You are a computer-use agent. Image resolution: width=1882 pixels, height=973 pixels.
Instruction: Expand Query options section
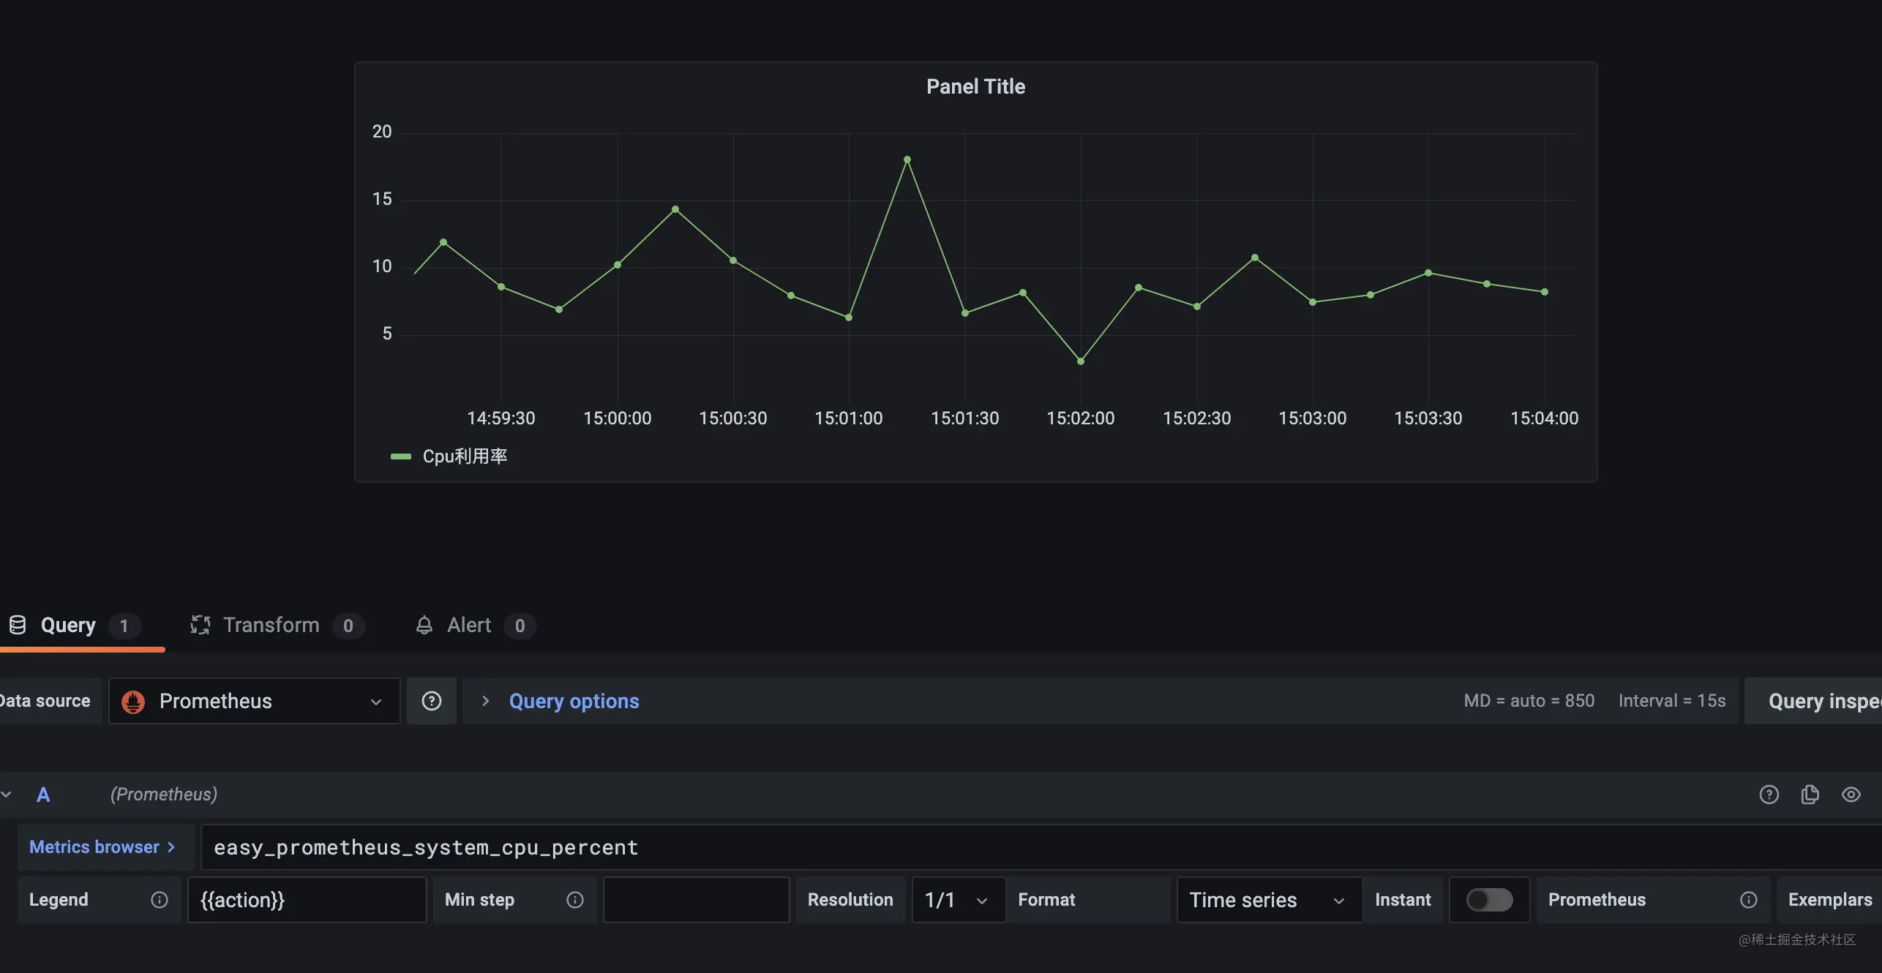(x=485, y=701)
